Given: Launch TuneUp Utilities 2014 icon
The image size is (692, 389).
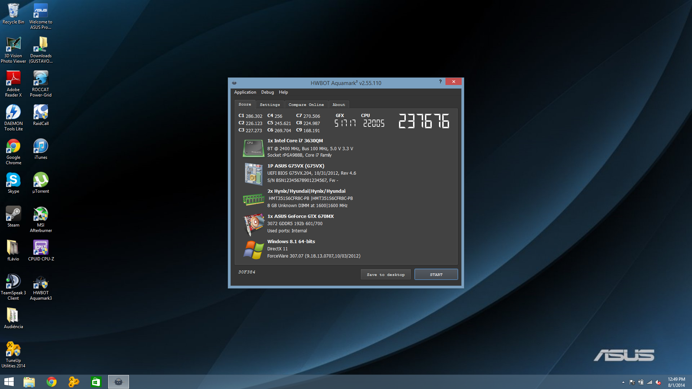Looking at the screenshot, I should click(x=13, y=355).
